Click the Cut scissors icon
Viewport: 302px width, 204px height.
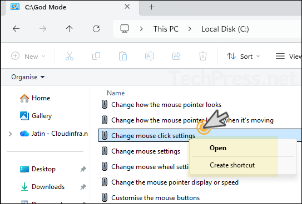(x=70, y=56)
